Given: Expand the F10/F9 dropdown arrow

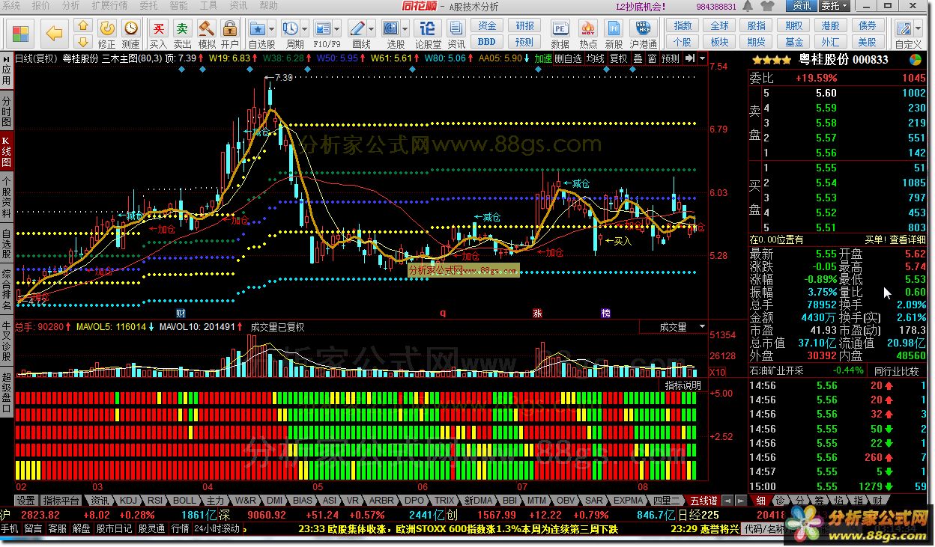Looking at the screenshot, I should point(336,28).
